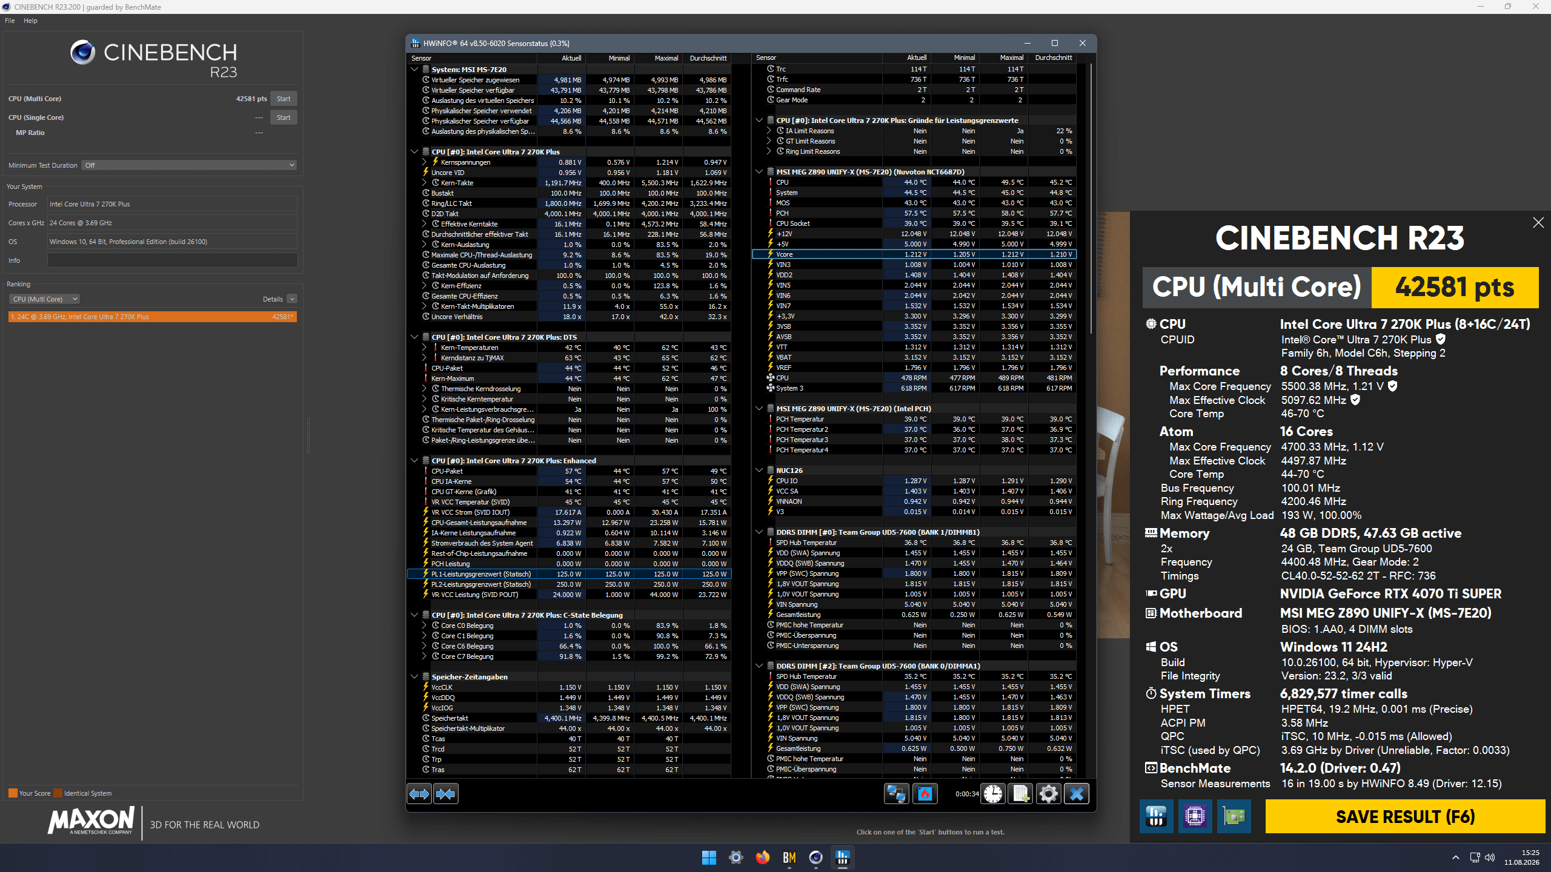
Task: Collapse the Speicher-Zeitangaben group
Action: [414, 677]
